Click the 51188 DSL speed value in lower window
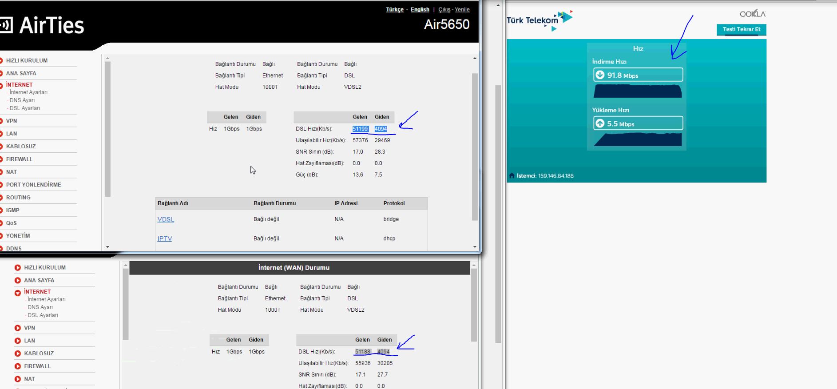 [363, 352]
